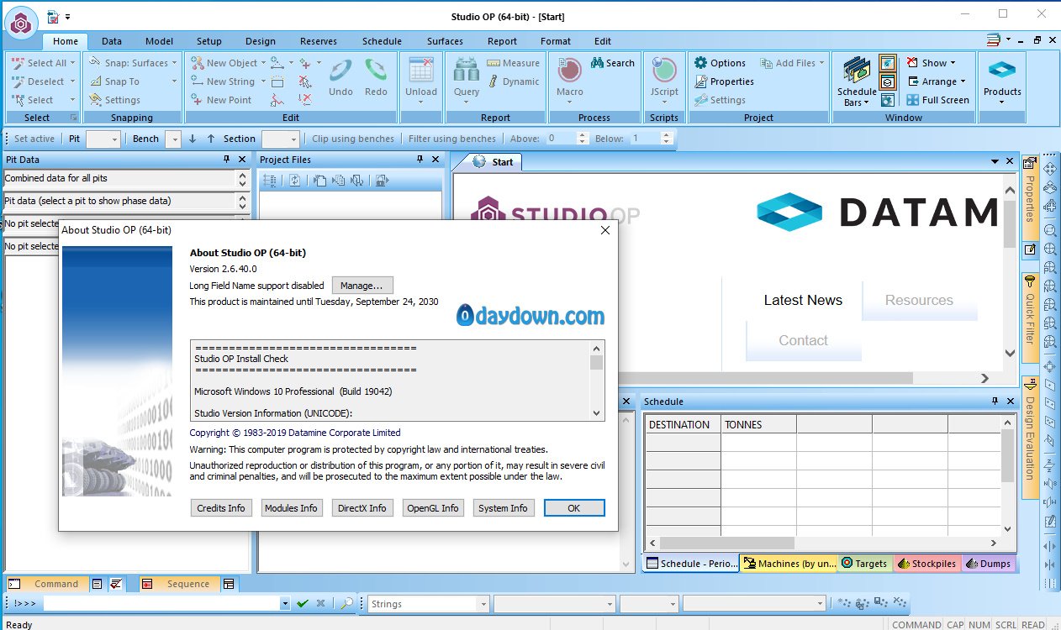The width and height of the screenshot is (1061, 630).
Task: Move up one bench with the arrow
Action: click(211, 139)
